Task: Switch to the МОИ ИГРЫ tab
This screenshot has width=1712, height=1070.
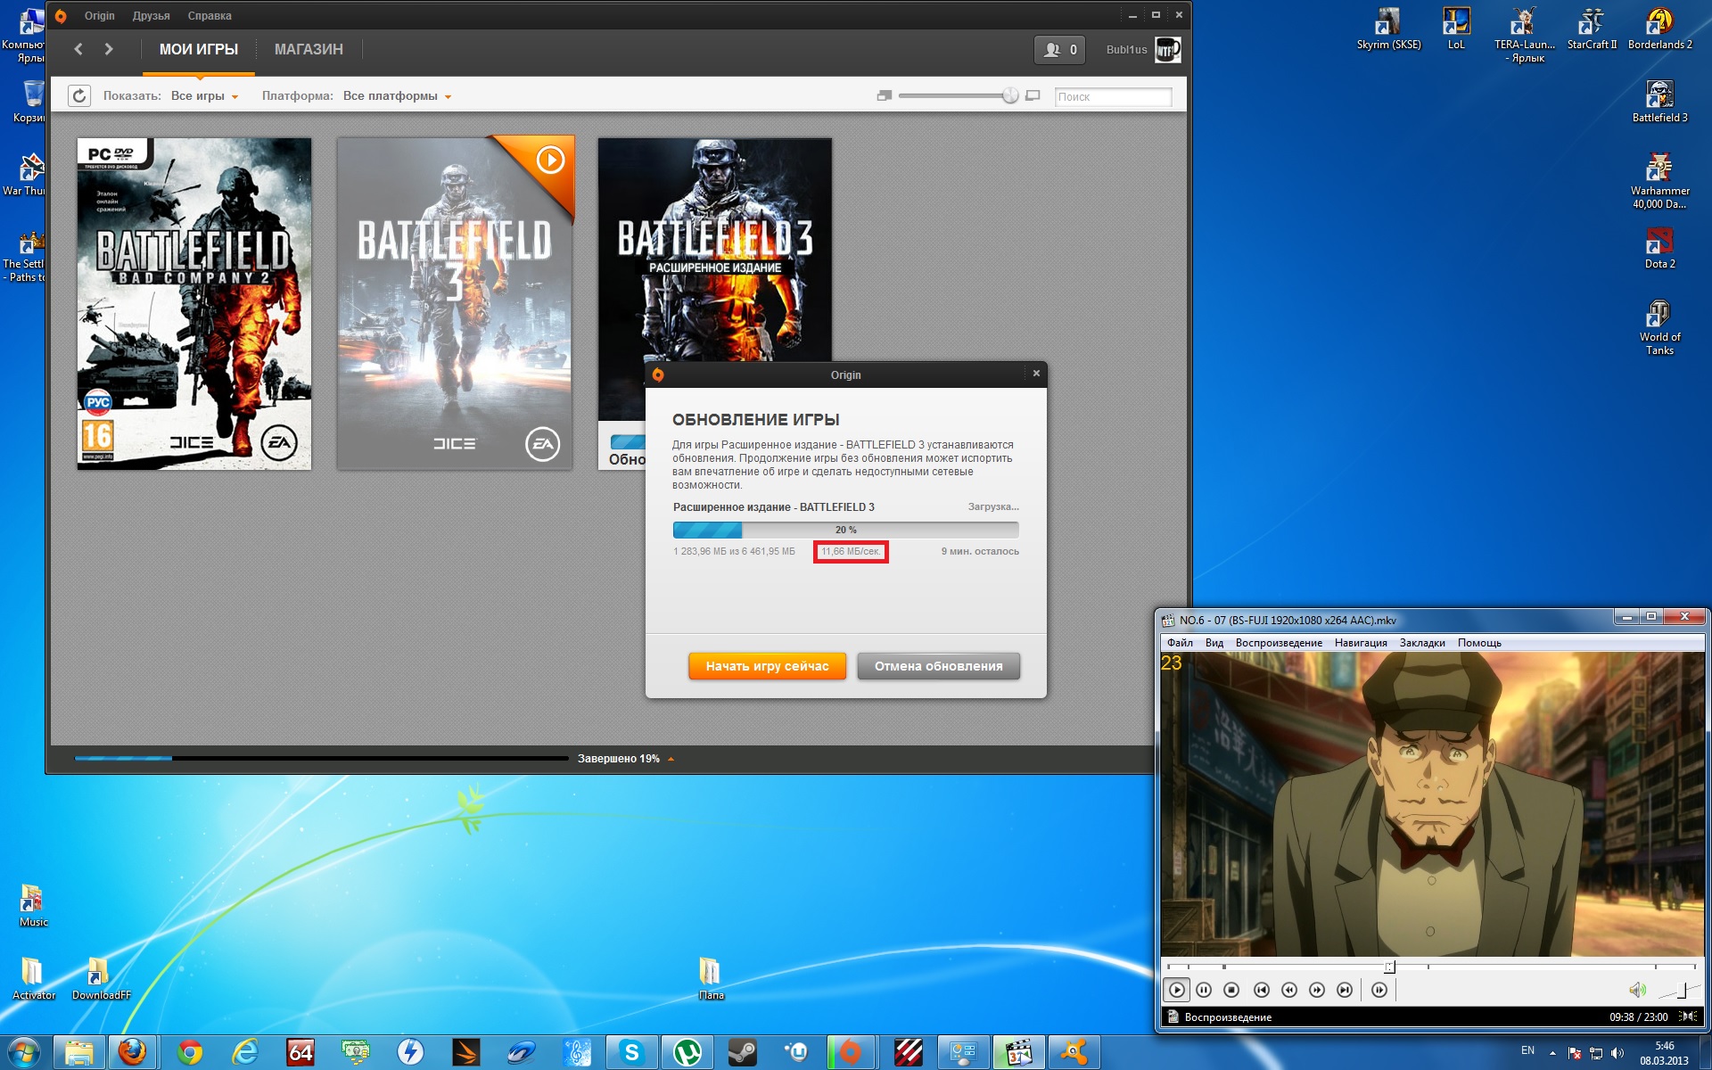Action: pos(198,50)
